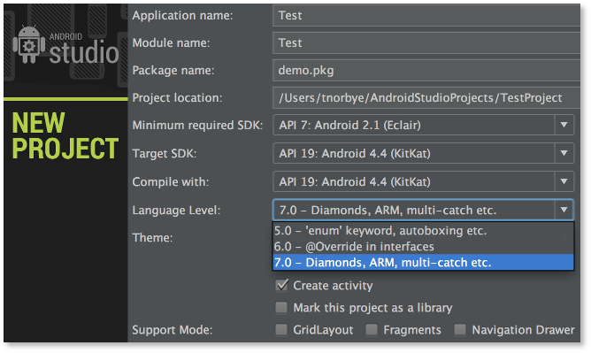The height and width of the screenshot is (353, 591).
Task: Click the Application name text field
Action: tap(426, 15)
